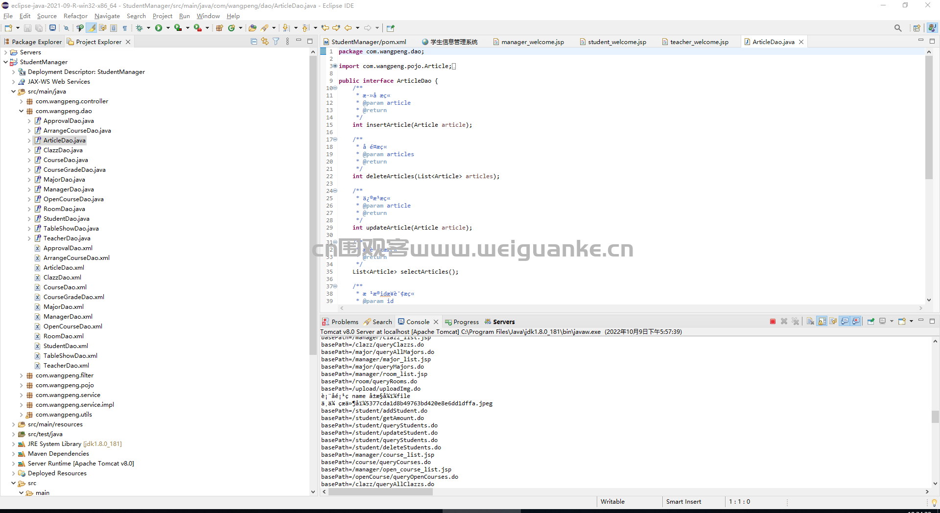
Task: Click the Save toolbar icon
Action: [x=28, y=28]
